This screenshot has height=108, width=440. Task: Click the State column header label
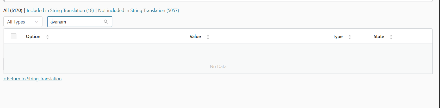click(379, 37)
